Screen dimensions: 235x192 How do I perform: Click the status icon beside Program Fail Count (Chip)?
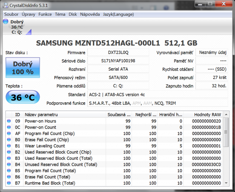9,133
